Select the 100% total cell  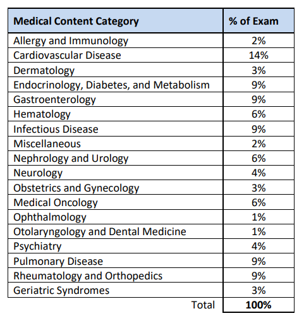tap(258, 305)
